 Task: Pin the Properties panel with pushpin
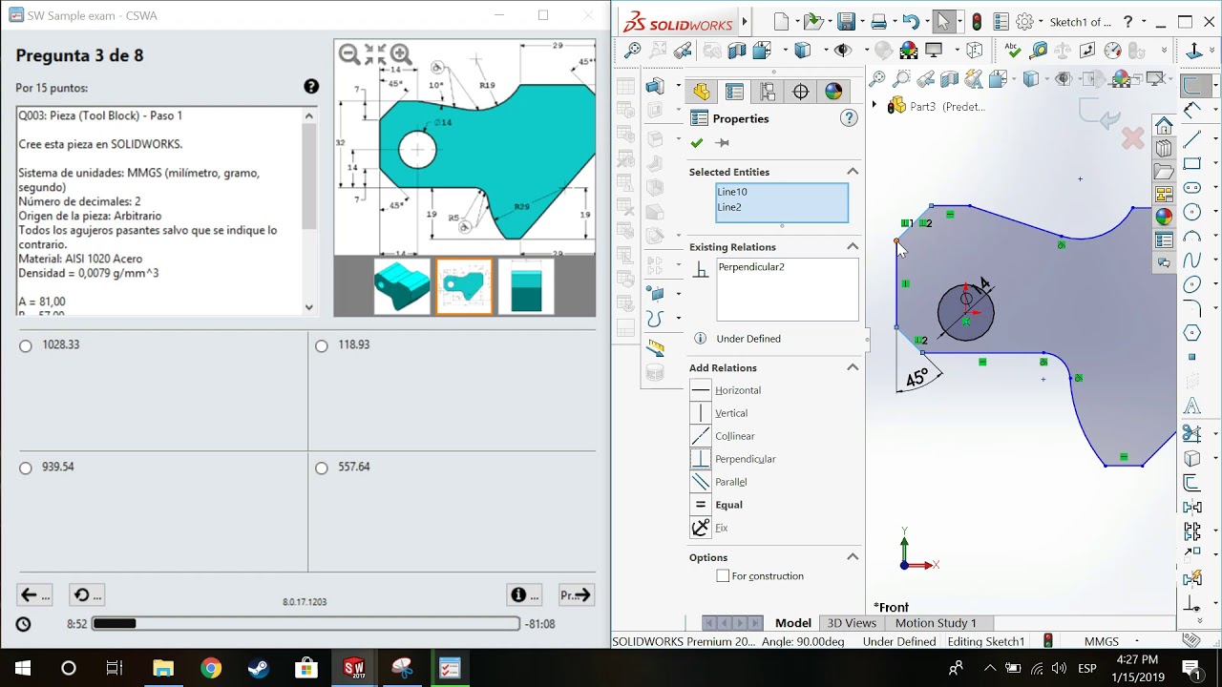pos(722,143)
